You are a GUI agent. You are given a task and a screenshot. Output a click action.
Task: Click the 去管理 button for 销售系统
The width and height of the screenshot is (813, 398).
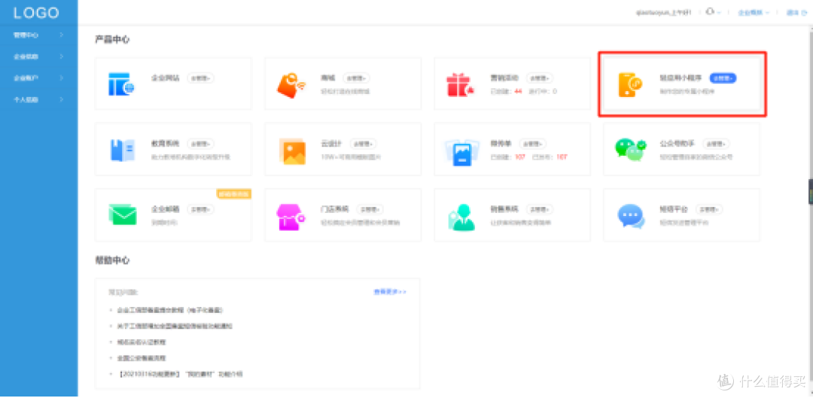[540, 210]
